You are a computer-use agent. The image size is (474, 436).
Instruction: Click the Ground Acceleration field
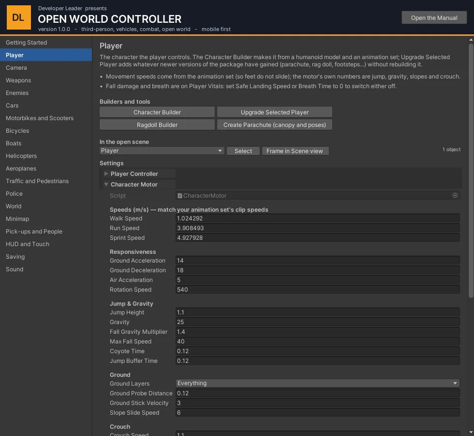(x=317, y=261)
